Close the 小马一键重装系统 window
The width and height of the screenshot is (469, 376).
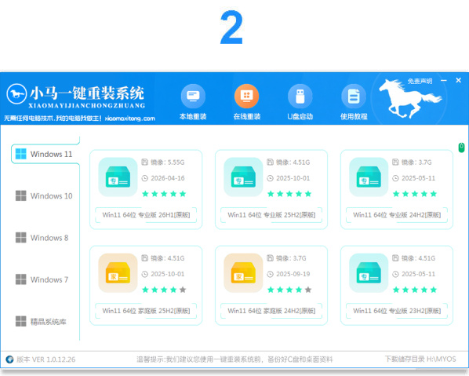point(459,80)
